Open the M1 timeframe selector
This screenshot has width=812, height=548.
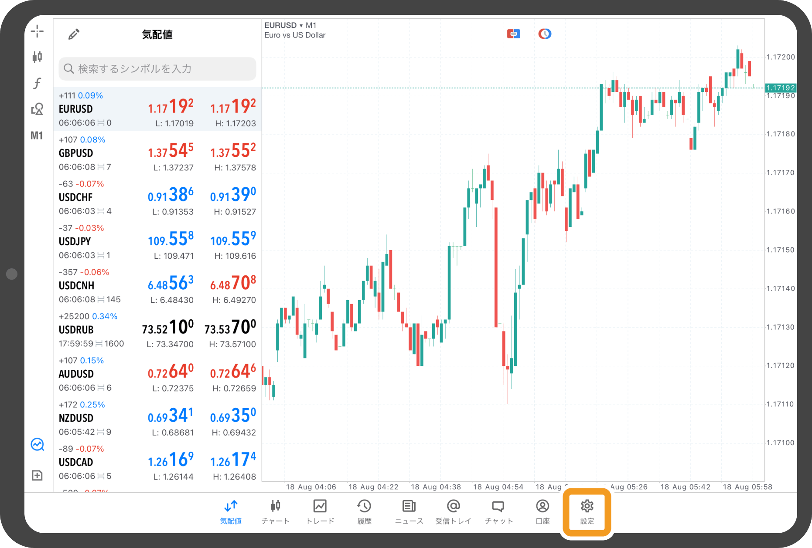click(37, 135)
